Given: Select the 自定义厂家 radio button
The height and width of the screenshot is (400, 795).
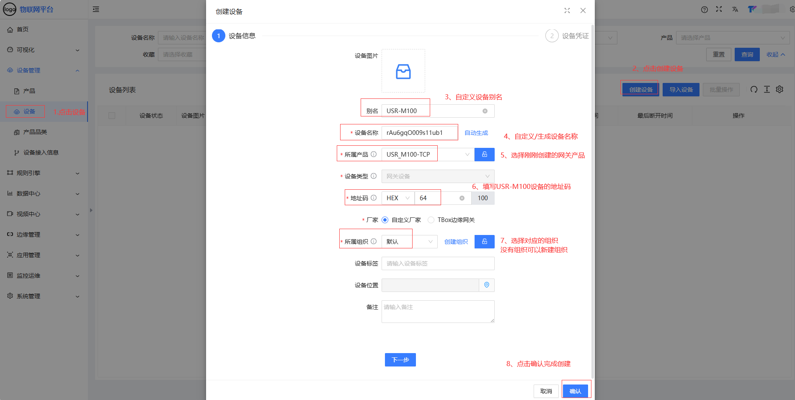Looking at the screenshot, I should point(385,220).
